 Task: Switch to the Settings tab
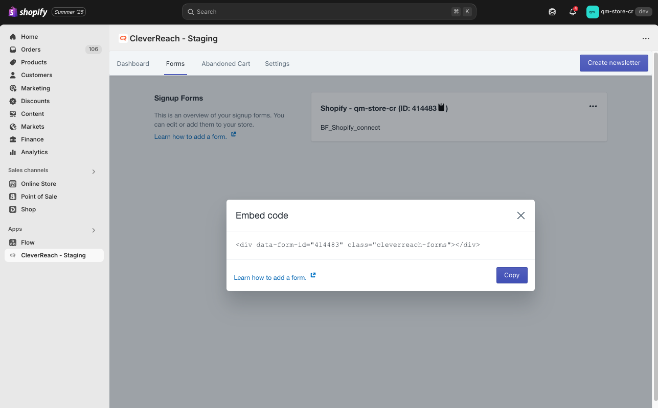point(277,64)
